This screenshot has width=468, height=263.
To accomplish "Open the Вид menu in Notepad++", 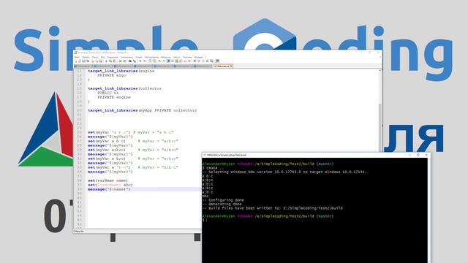I will point(102,57).
